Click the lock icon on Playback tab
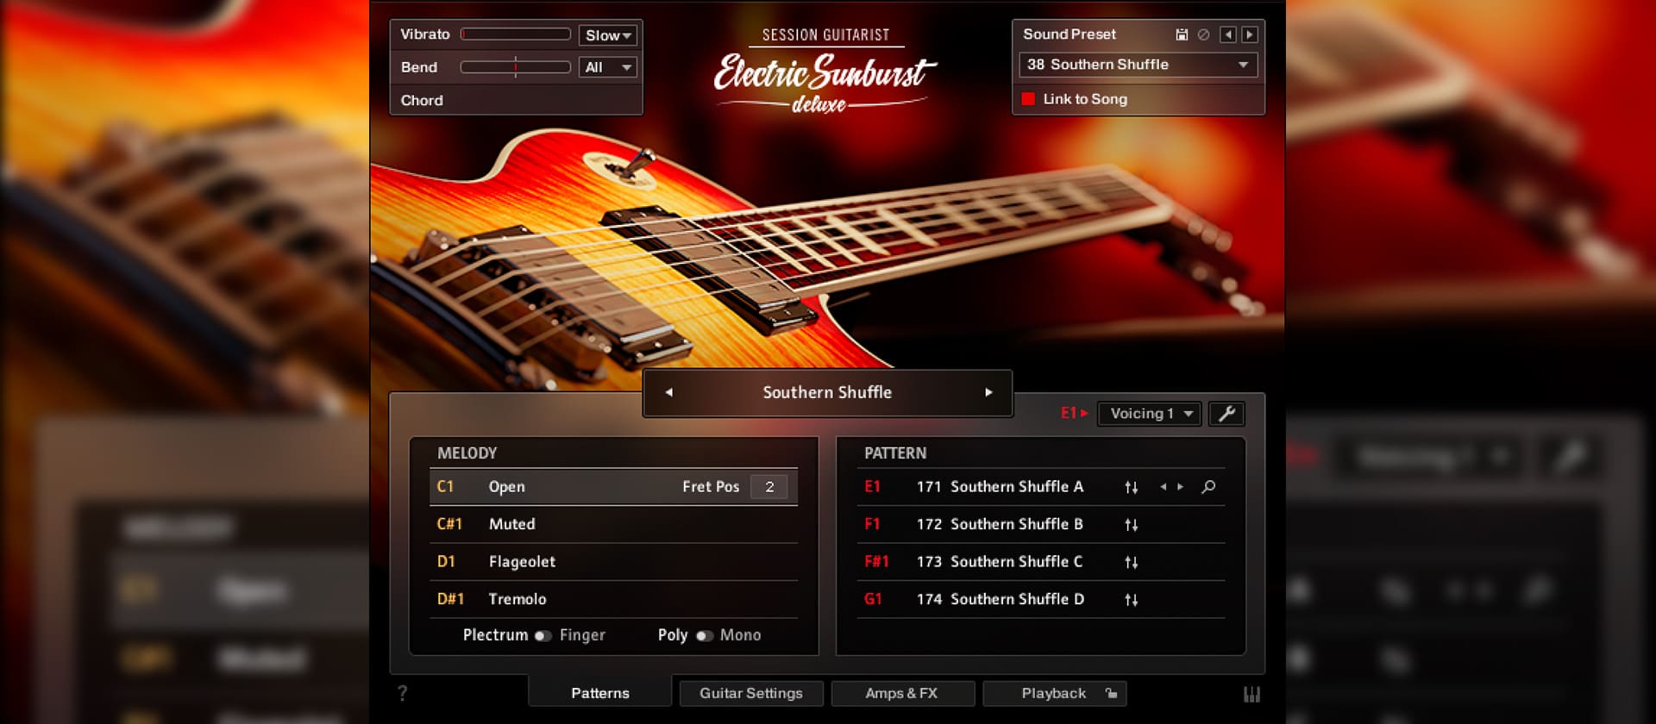Image resolution: width=1656 pixels, height=724 pixels. click(x=1111, y=693)
